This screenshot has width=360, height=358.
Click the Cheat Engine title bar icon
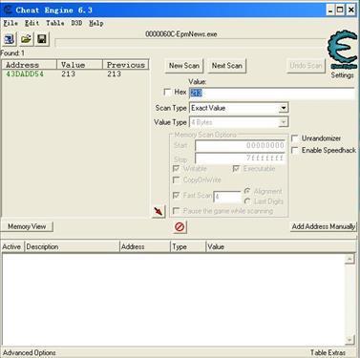7,10
